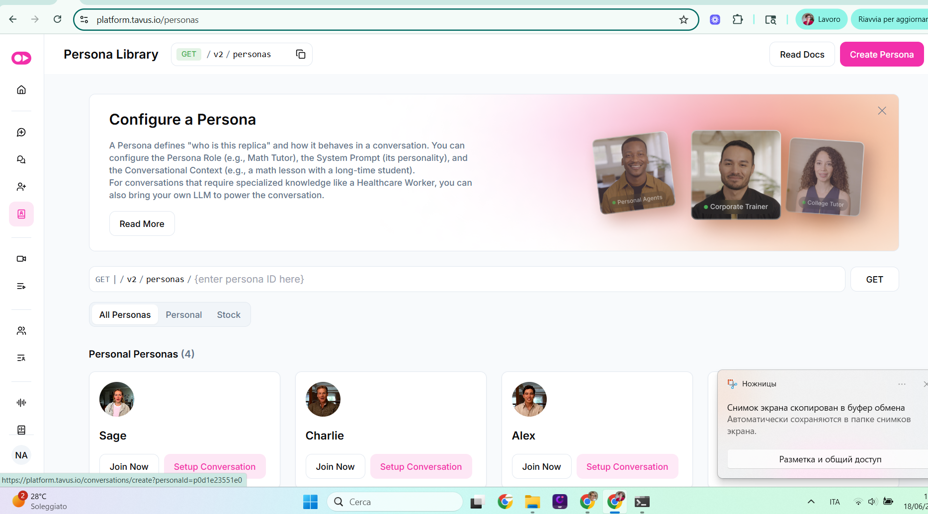Click the add replica person-plus sidebar icon
The image size is (928, 514).
21,187
